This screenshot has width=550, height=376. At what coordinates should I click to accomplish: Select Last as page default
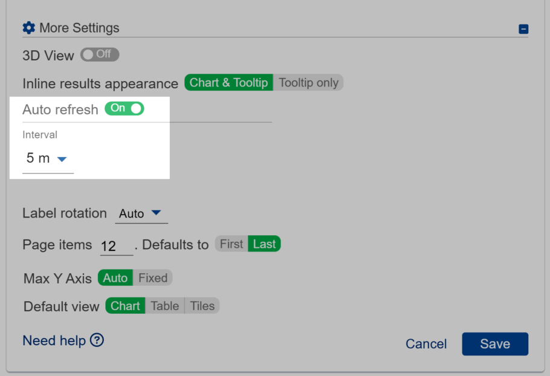[265, 244]
